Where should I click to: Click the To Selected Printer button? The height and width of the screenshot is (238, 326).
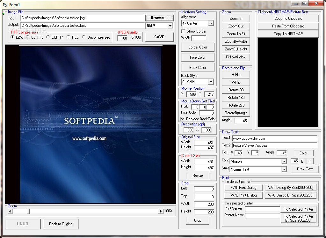tap(298, 209)
